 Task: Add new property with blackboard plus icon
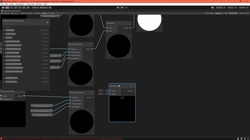47,23
